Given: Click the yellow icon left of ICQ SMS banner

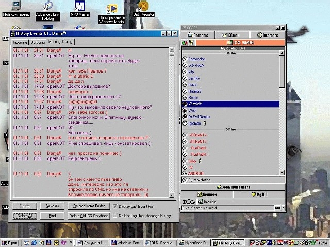Looking at the screenshot, I should [191, 43].
